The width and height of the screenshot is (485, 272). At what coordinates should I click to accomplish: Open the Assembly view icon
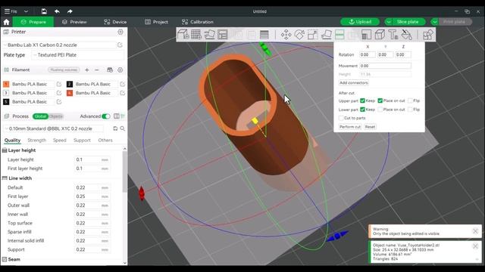[x=428, y=35]
